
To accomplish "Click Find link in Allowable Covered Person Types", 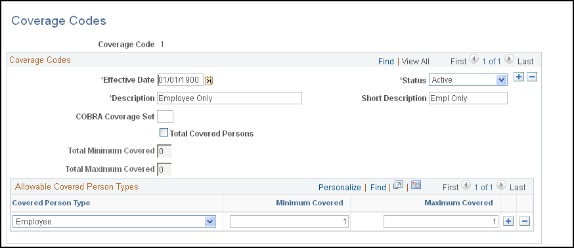I will tap(378, 188).
